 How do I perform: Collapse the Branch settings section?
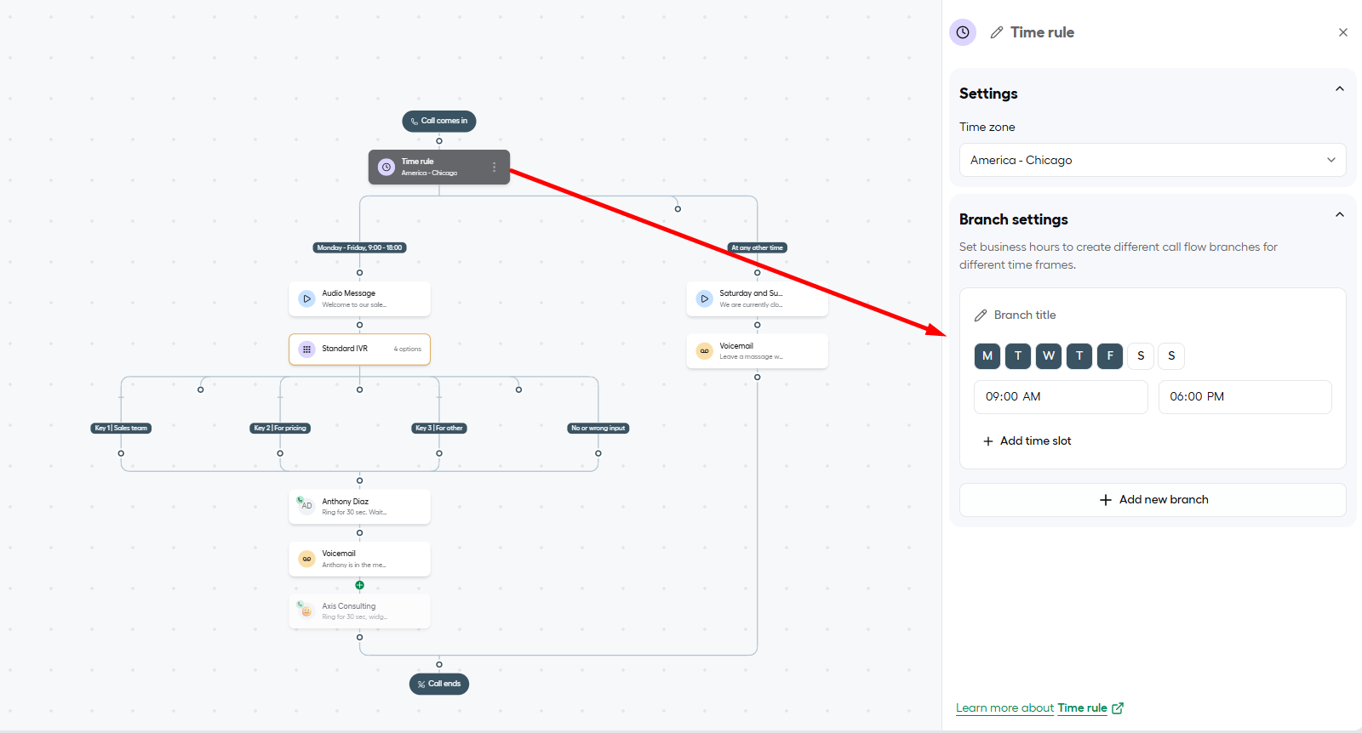click(1340, 214)
